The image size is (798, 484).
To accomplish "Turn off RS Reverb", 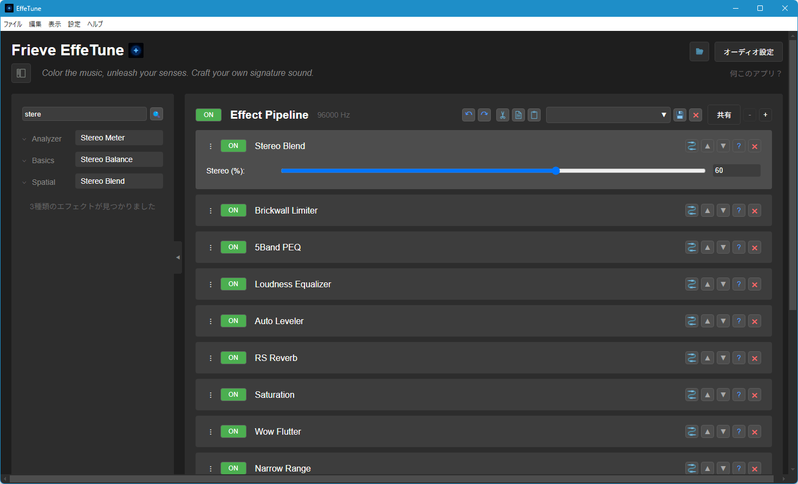I will (233, 358).
